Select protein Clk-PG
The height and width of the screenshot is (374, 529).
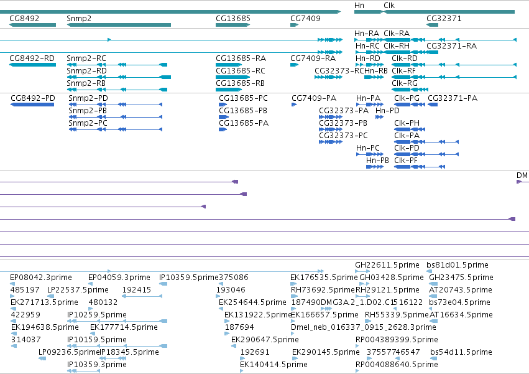(407, 98)
